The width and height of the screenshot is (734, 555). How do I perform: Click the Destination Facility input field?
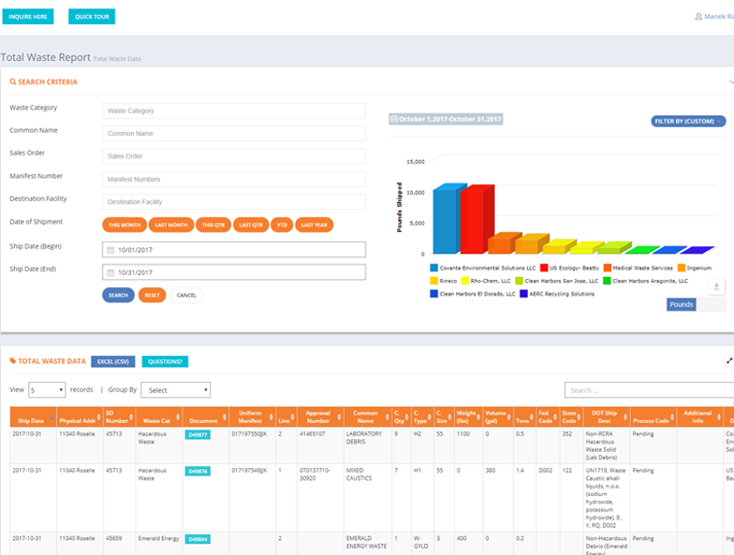(x=234, y=202)
